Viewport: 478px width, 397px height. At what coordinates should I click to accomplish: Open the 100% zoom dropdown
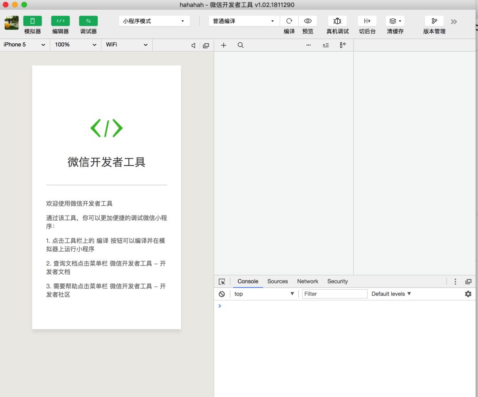75,45
